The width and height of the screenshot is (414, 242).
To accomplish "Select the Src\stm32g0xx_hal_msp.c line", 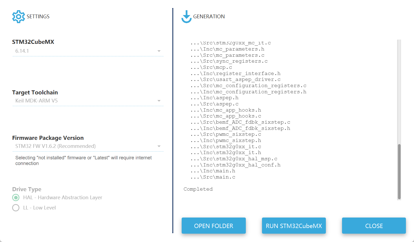I will click(x=234, y=159).
